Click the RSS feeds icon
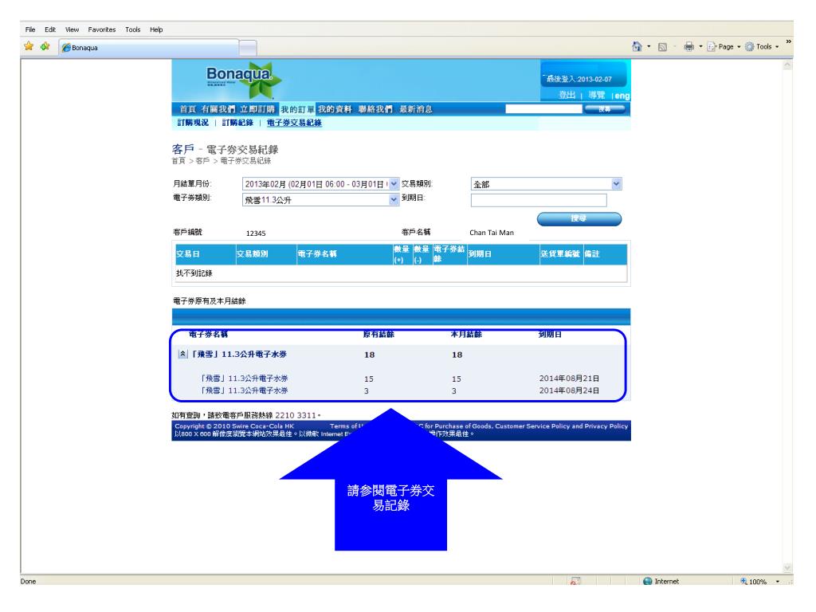816x612 pixels. pos(662,47)
